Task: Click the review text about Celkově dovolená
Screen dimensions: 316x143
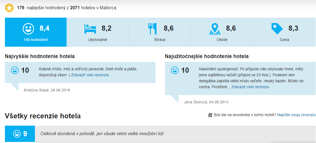Action: 103,134
